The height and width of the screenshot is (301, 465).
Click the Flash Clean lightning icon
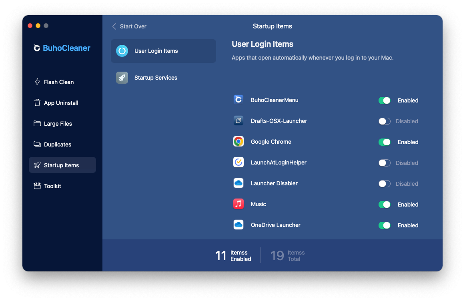(37, 82)
